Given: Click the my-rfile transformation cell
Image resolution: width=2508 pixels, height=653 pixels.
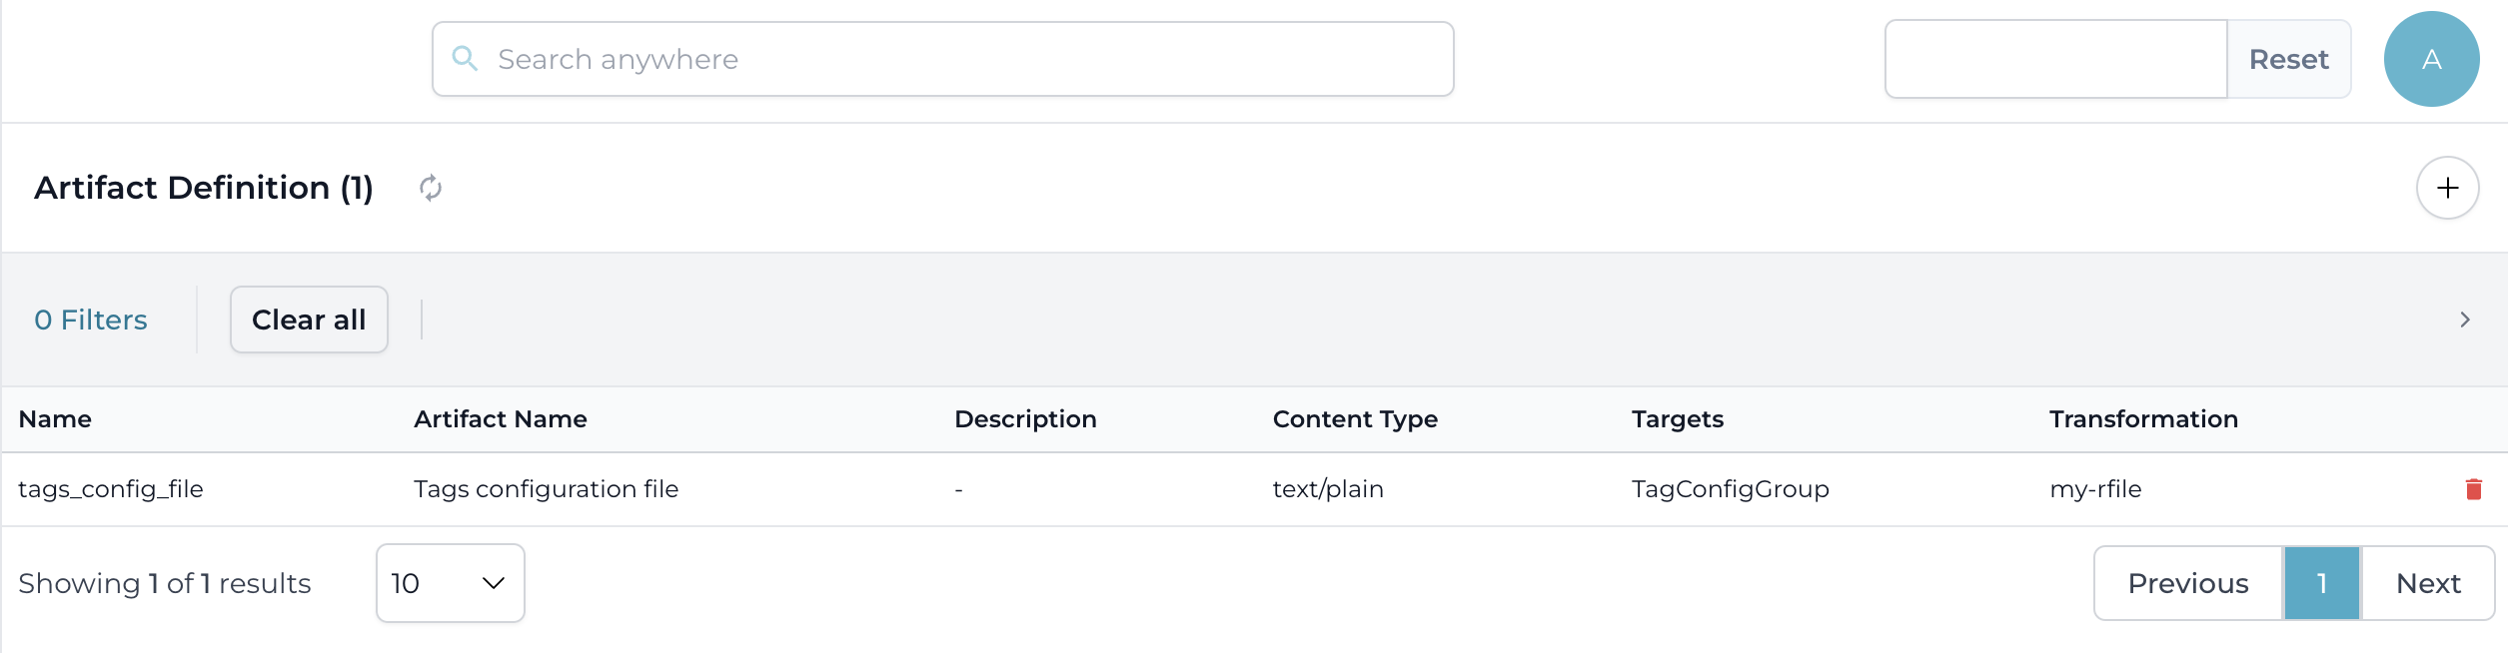Looking at the screenshot, I should point(2095,489).
